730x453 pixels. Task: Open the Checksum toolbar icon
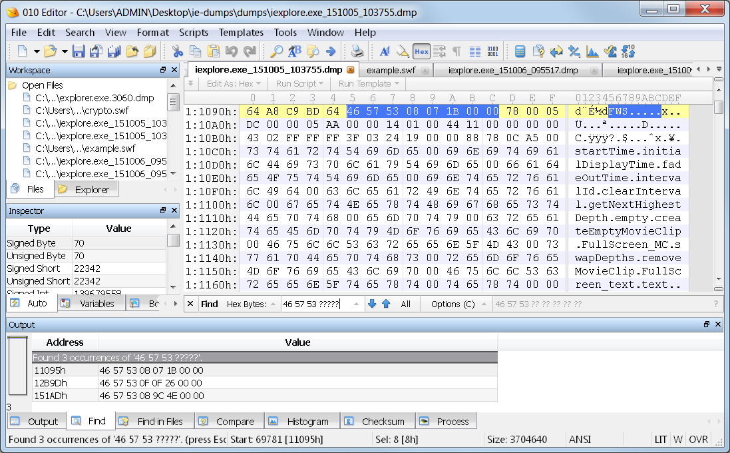click(610, 51)
